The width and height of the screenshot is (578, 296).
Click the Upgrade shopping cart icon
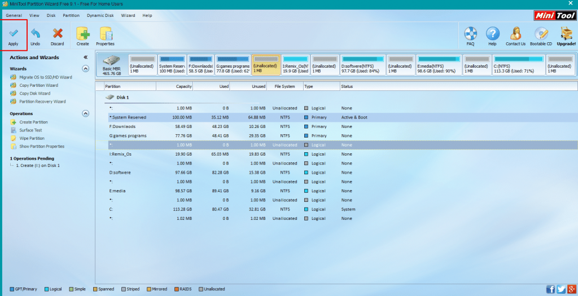(566, 33)
